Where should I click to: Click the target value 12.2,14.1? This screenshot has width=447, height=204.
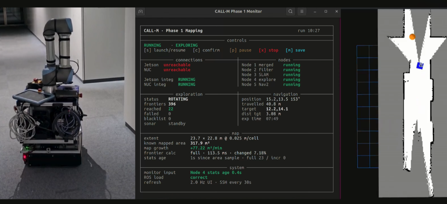pyautogui.click(x=277, y=109)
